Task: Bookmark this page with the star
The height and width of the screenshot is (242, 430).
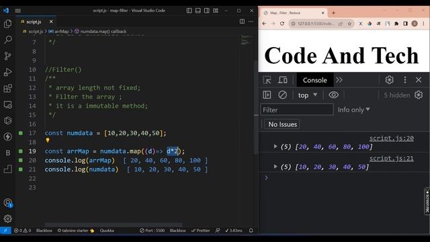Action: click(x=349, y=24)
